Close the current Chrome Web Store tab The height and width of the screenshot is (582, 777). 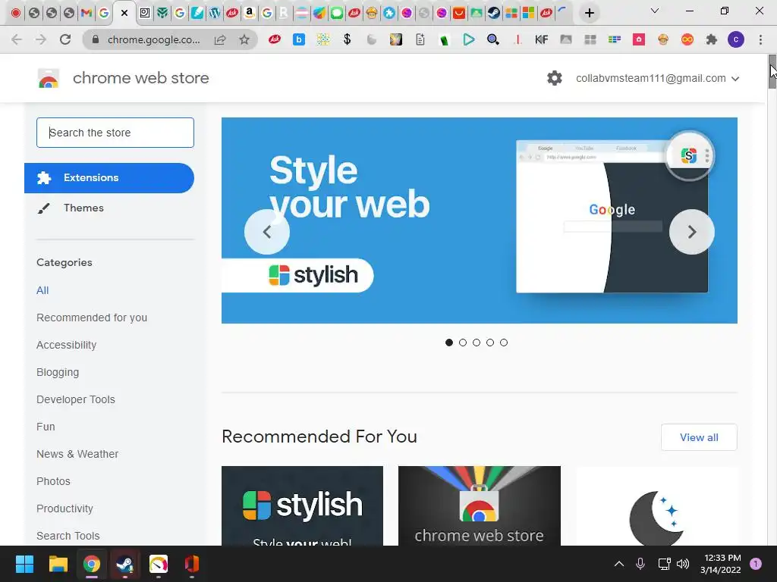pos(124,13)
